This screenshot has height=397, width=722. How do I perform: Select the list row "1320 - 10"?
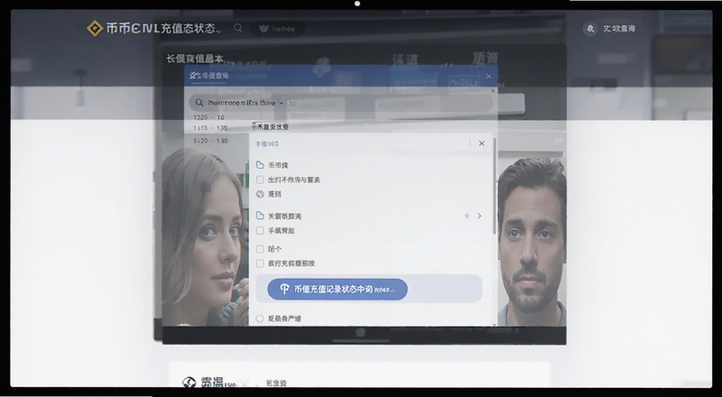(208, 117)
